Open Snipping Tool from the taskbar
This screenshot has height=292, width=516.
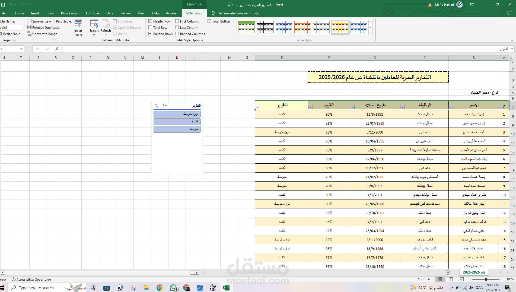click(x=133, y=288)
